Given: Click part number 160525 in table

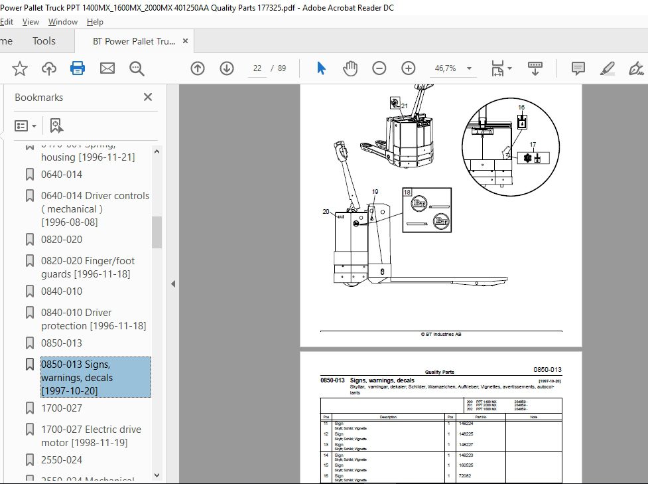Looking at the screenshot, I should pyautogui.click(x=466, y=465).
